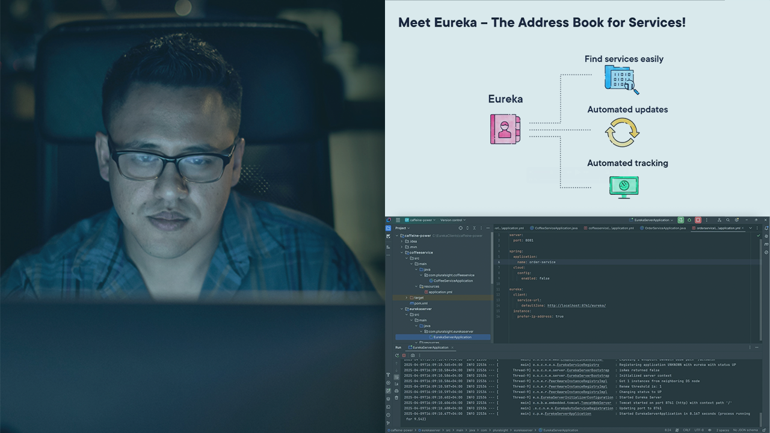Switch to the CoffeeServiceApplication.java editor tab
770x433 pixels.
pos(555,228)
